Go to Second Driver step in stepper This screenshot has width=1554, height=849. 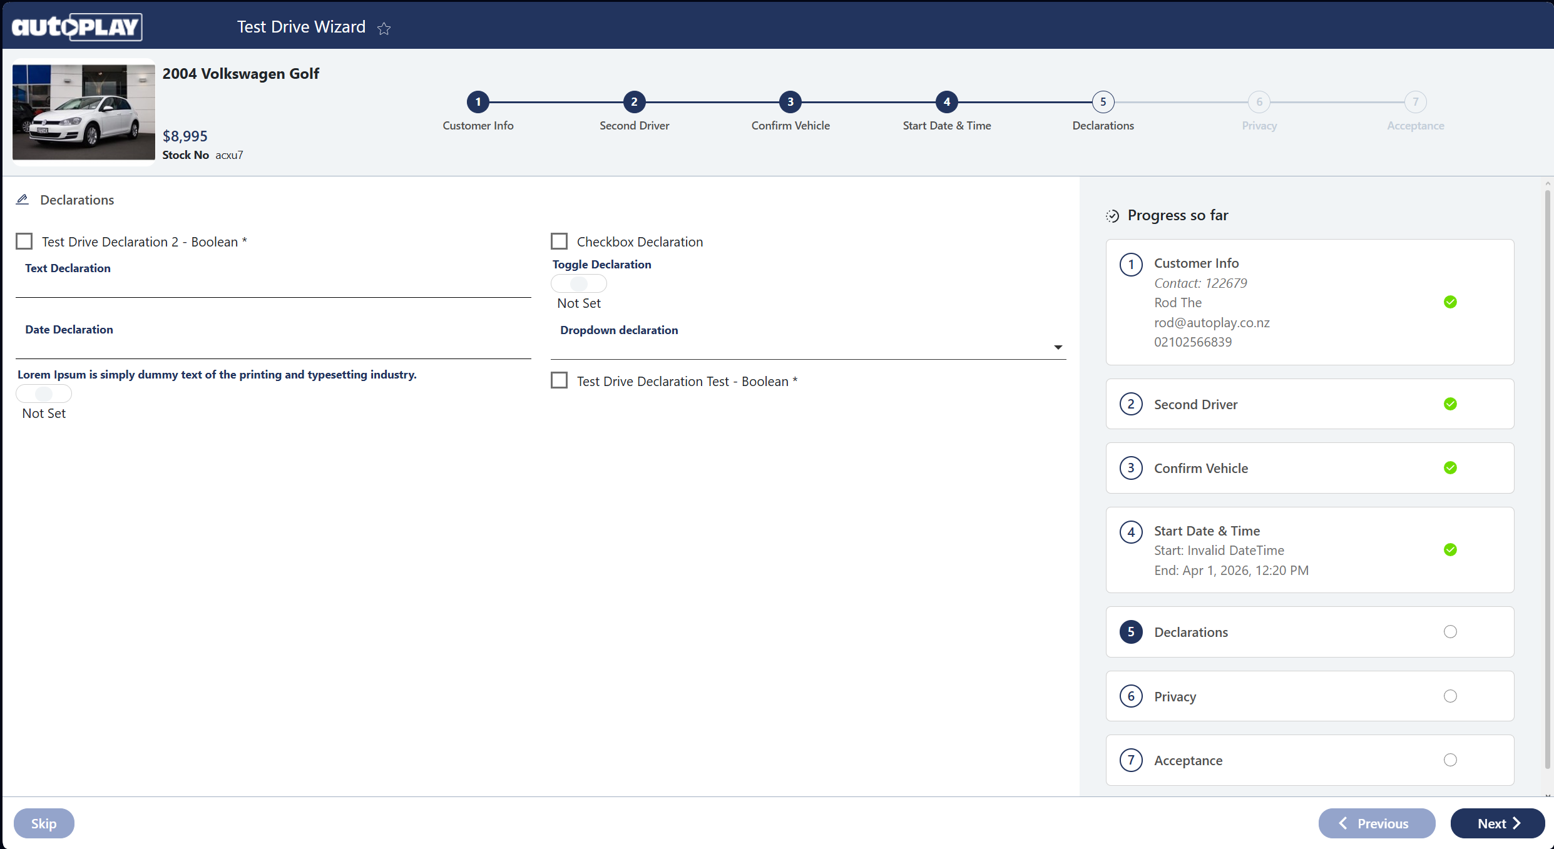(634, 102)
